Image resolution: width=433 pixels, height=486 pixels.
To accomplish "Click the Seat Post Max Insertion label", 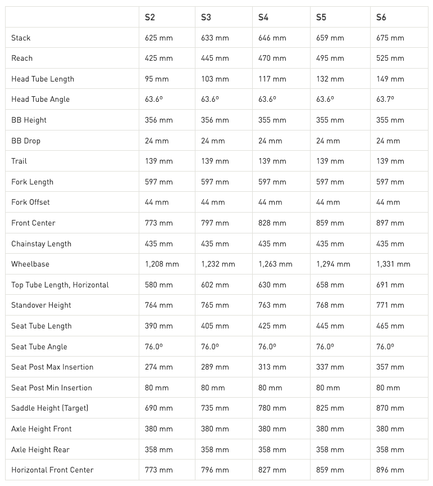I will (x=52, y=367).
